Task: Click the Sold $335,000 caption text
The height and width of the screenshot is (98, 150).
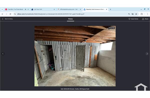Action: [x=75, y=89]
